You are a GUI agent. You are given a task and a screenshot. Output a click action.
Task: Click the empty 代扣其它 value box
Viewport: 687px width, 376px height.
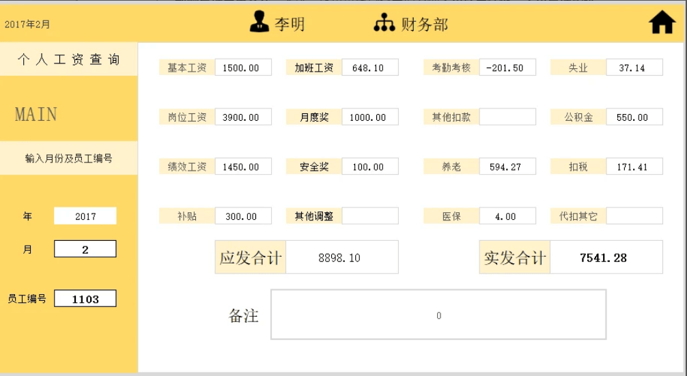coord(634,216)
